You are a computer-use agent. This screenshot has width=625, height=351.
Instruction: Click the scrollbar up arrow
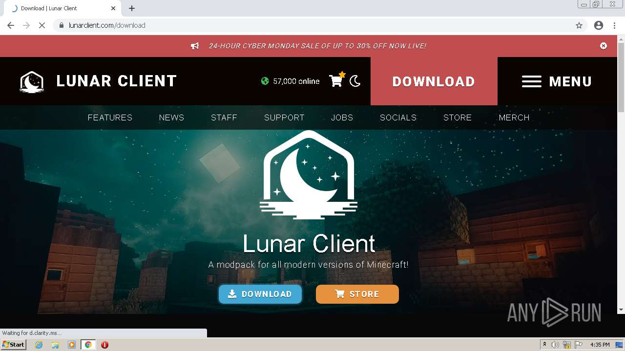[621, 39]
